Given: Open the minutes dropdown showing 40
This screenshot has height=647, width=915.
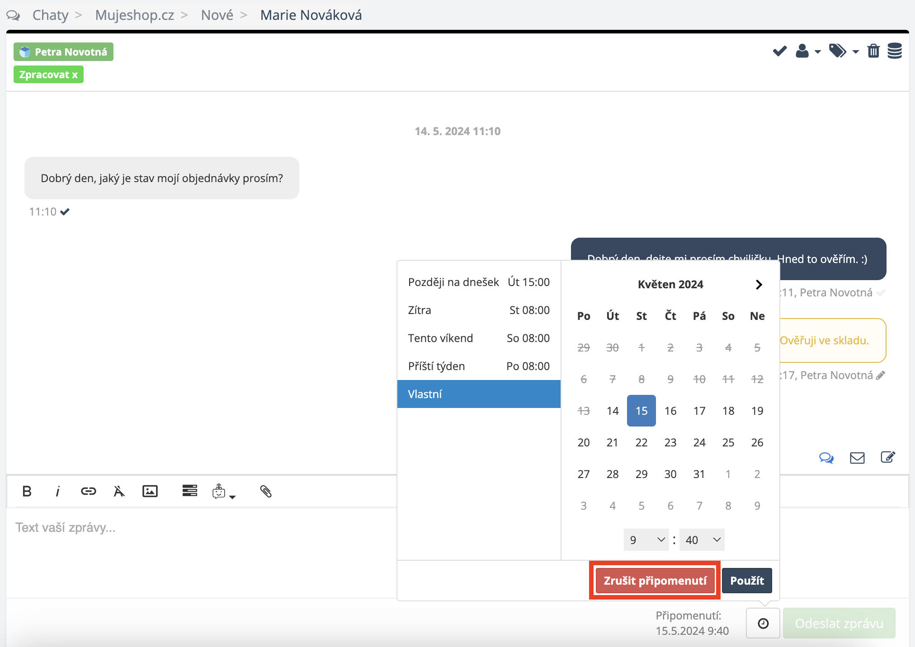Looking at the screenshot, I should (x=702, y=540).
